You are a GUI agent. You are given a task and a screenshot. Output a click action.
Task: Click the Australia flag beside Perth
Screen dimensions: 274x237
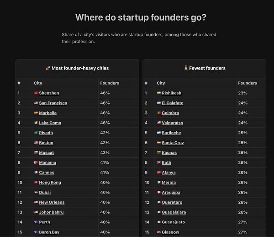click(36, 222)
